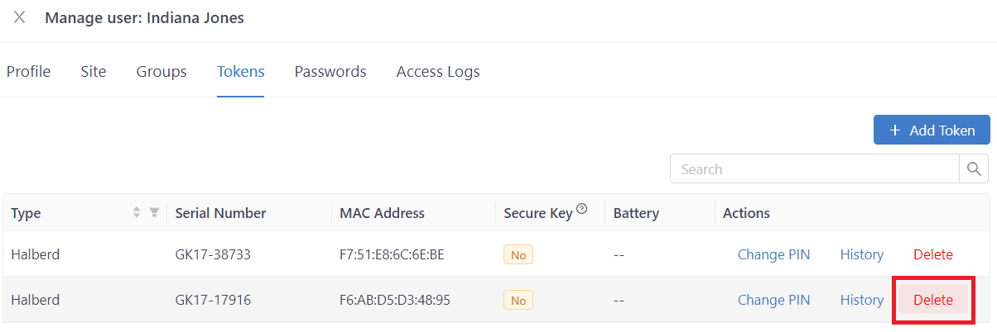Viewport: 997px width, 332px height.
Task: Go to the Passwords tab
Action: pyautogui.click(x=330, y=72)
